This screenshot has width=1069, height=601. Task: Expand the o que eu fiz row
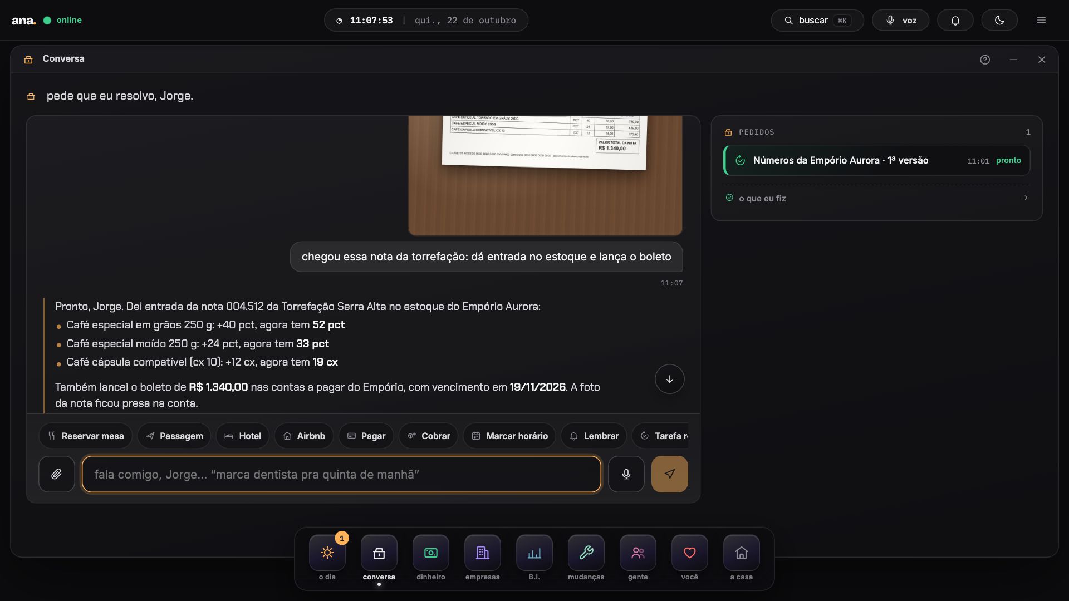coord(877,198)
